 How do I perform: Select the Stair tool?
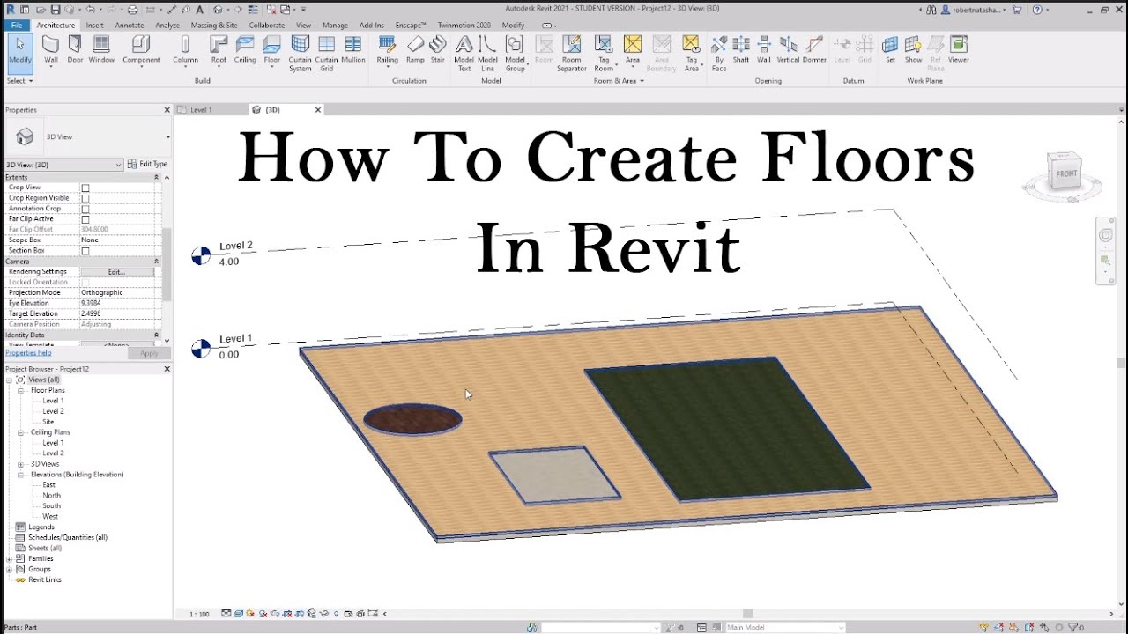[x=438, y=50]
